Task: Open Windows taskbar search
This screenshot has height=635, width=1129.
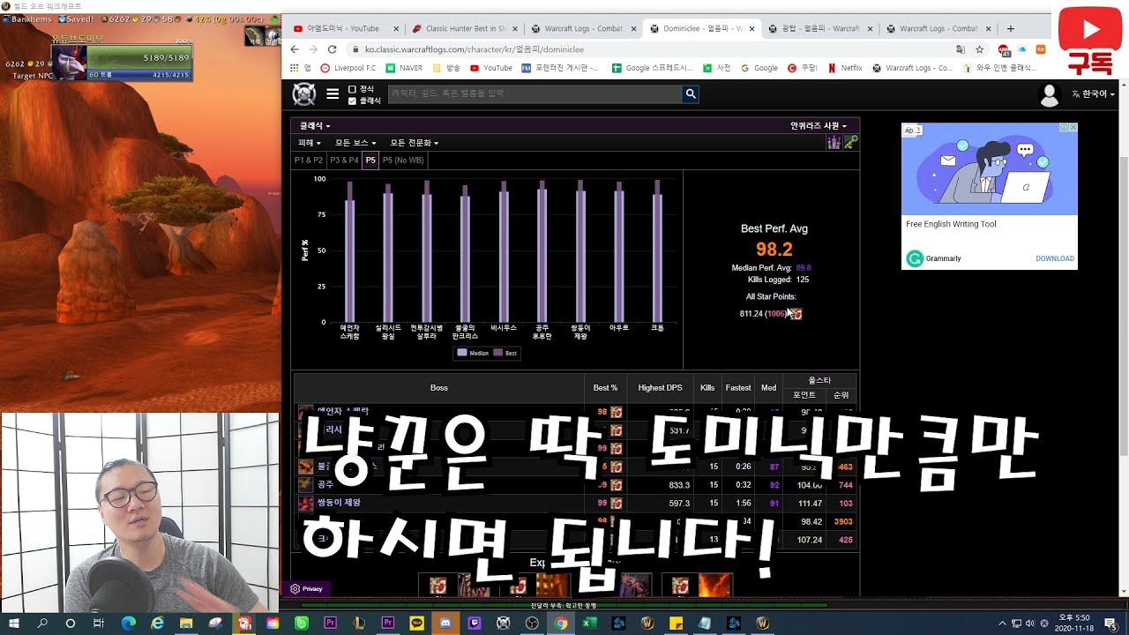Action: [x=42, y=623]
